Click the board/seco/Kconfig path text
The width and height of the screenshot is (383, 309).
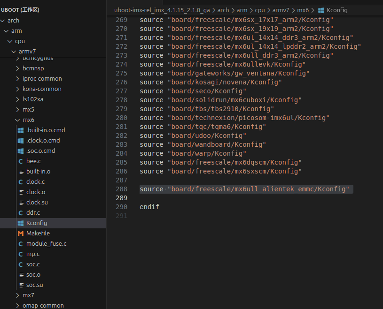coord(207,91)
